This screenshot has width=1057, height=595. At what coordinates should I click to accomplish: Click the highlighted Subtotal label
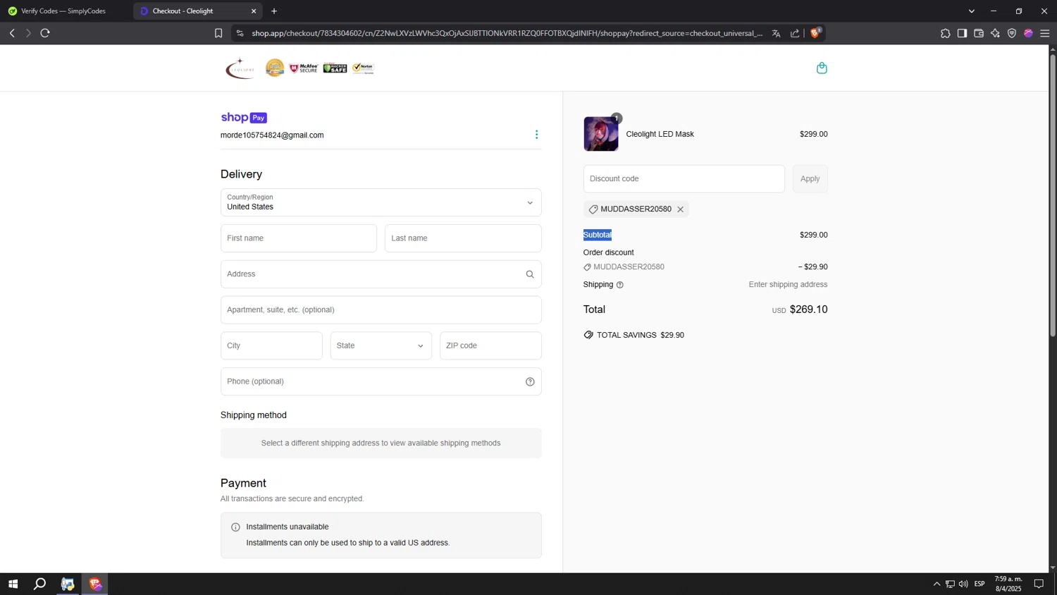598,235
